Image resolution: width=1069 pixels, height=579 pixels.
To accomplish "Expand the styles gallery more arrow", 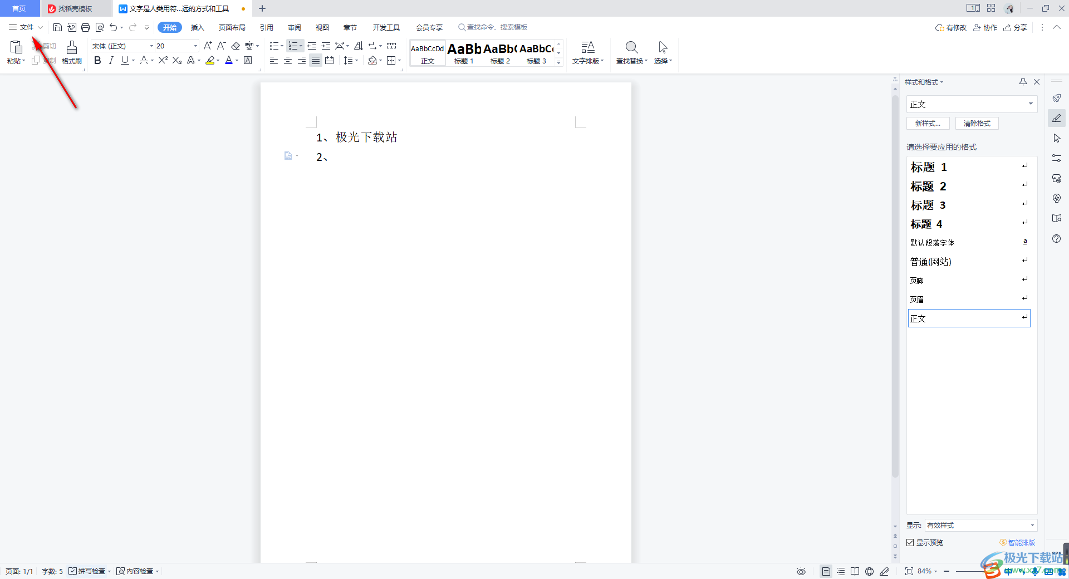I will click(558, 62).
